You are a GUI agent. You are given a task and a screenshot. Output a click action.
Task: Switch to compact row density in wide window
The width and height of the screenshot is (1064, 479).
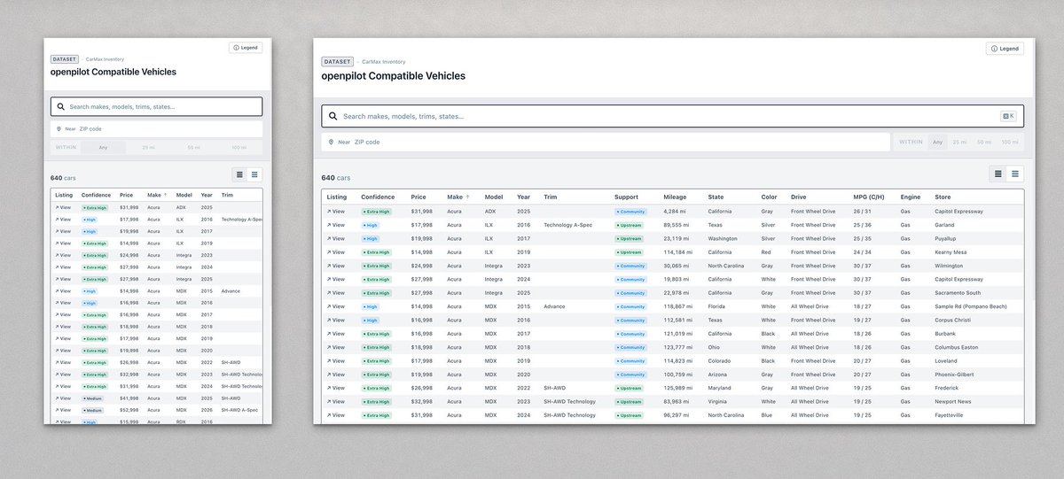tap(998, 174)
